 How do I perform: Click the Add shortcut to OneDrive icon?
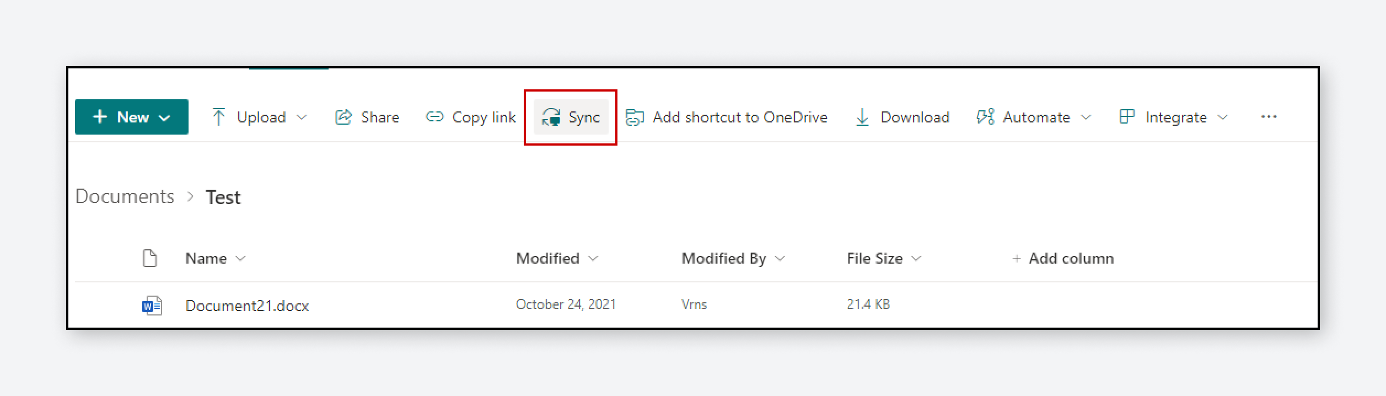(635, 117)
